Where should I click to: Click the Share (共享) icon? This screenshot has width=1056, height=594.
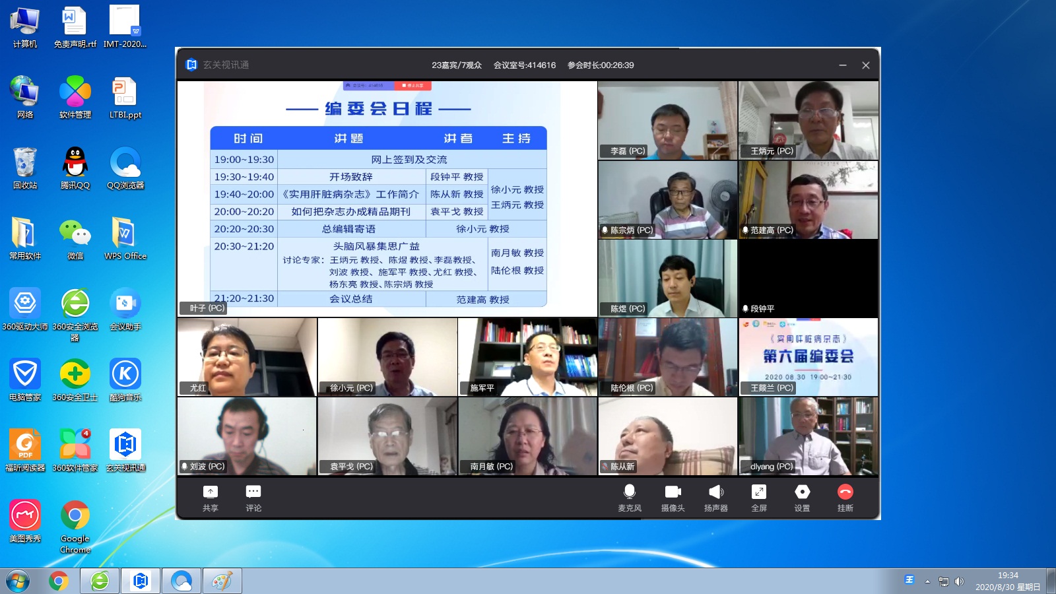click(x=210, y=497)
